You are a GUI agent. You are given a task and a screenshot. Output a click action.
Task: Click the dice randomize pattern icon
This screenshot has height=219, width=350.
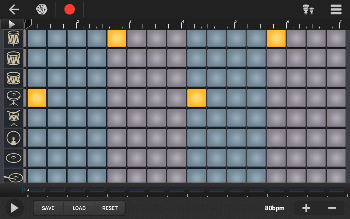point(42,10)
